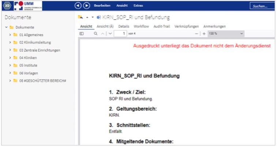Image resolution: width=277 pixels, height=147 pixels.
Task: Collapse the Dokumente root folder
Action: tap(6, 27)
